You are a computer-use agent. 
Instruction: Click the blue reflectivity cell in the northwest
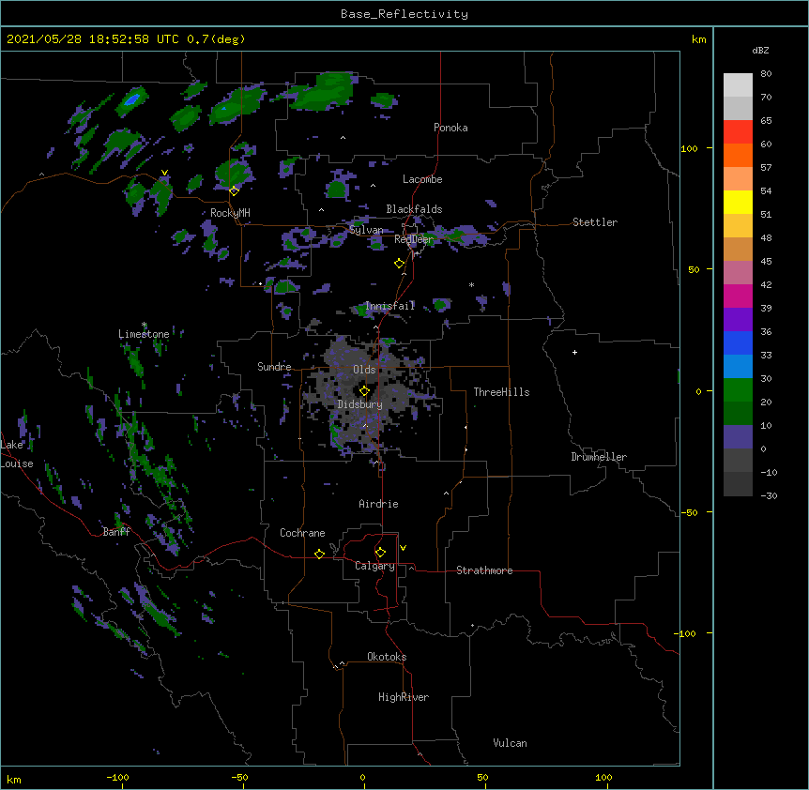tap(132, 98)
